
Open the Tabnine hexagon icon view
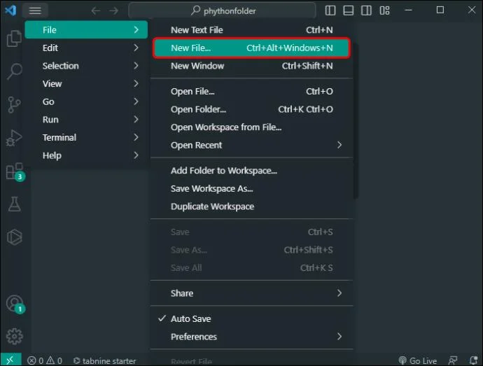pyautogui.click(x=15, y=237)
